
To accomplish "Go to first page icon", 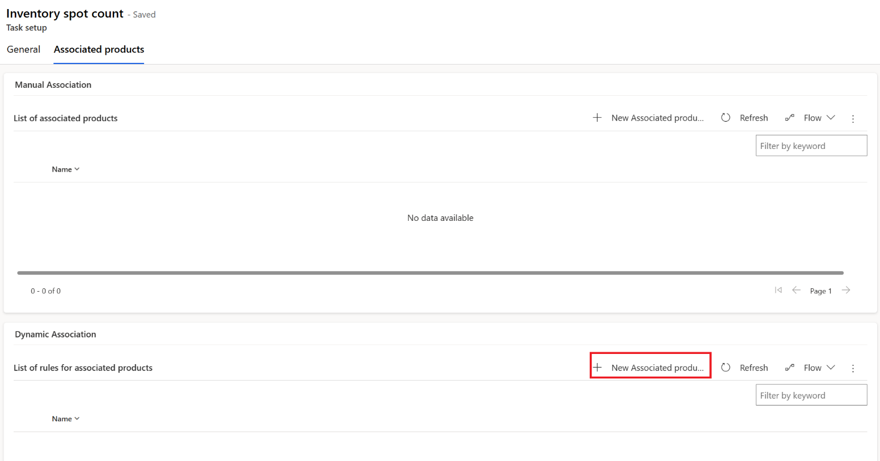I will (x=779, y=290).
